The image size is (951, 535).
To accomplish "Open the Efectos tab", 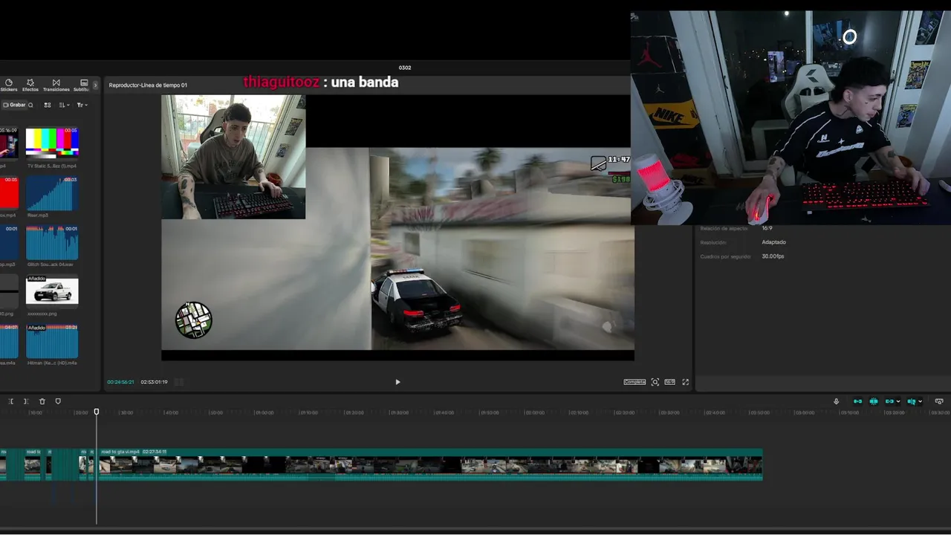I will click(x=30, y=85).
